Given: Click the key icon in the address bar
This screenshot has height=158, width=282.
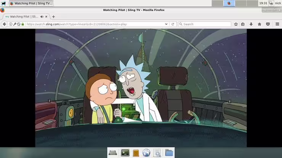Looking at the screenshot, I should pos(15,24).
